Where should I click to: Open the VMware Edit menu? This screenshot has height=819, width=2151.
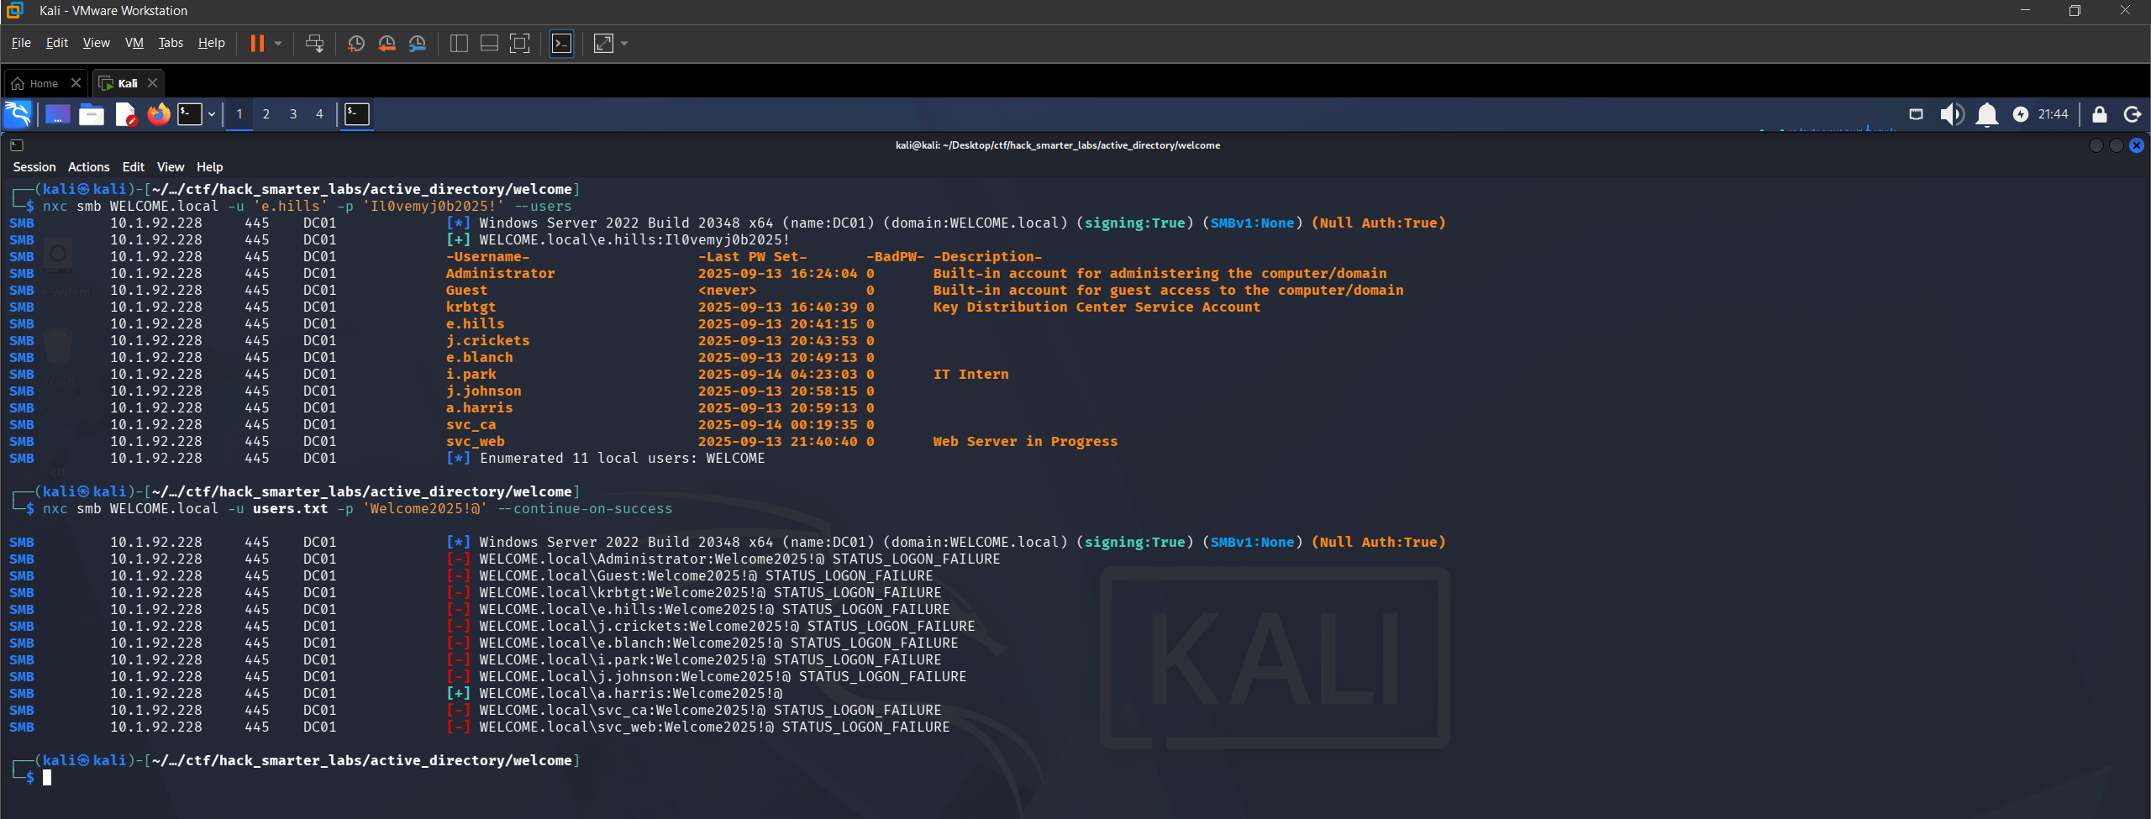click(x=57, y=43)
